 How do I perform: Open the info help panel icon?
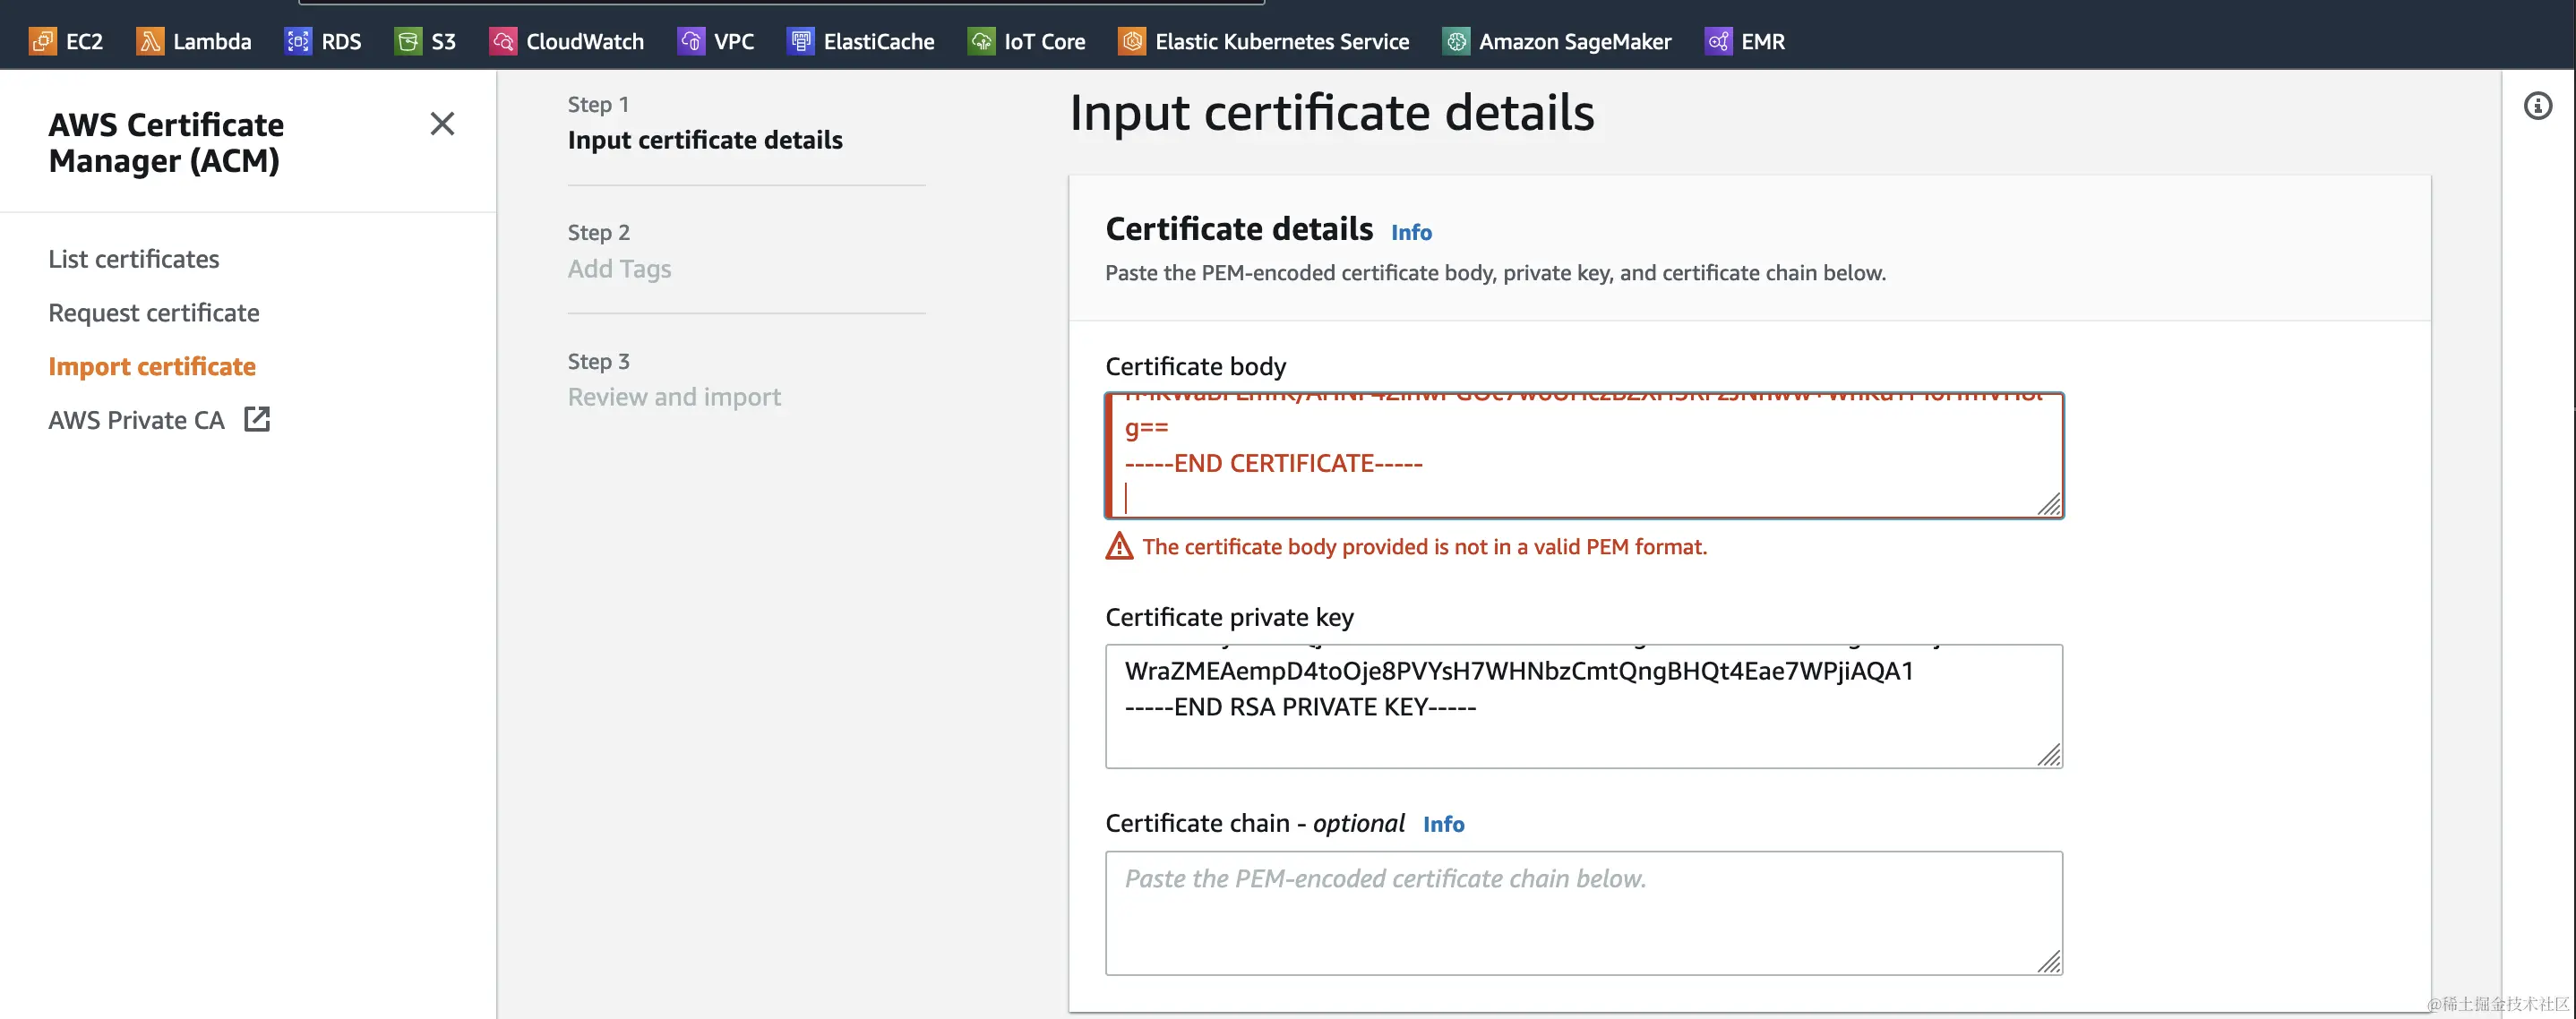(2537, 106)
